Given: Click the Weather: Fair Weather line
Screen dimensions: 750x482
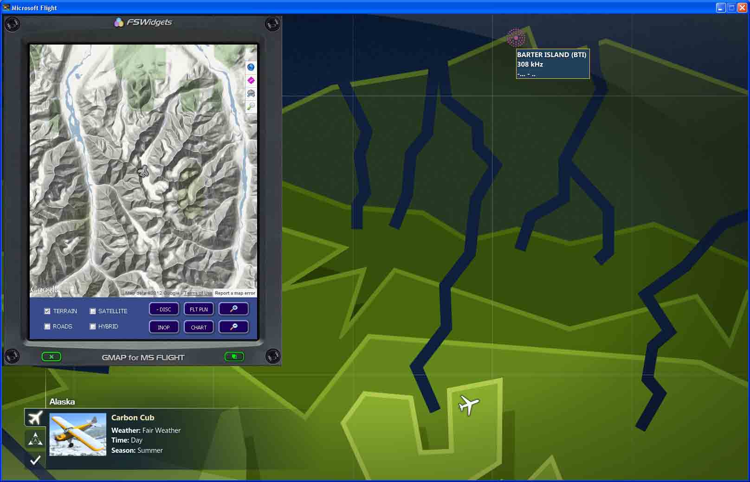Looking at the screenshot, I should 146,431.
